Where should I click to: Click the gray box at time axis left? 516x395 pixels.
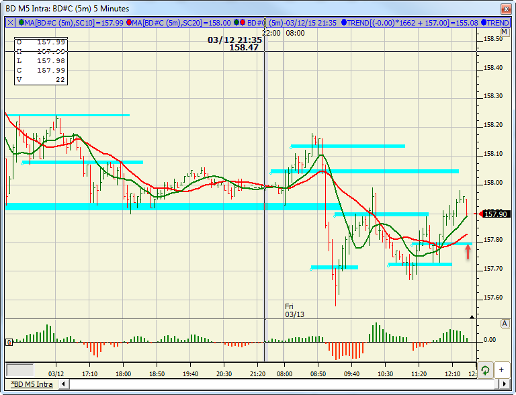[x=20, y=370]
